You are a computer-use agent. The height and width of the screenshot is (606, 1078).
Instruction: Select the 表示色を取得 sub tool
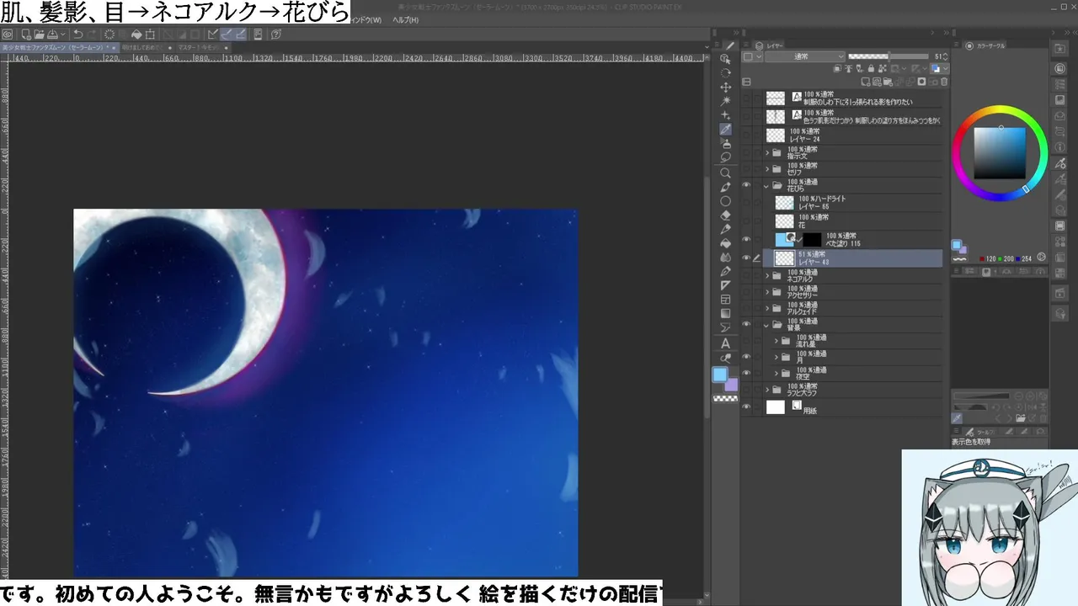[971, 442]
